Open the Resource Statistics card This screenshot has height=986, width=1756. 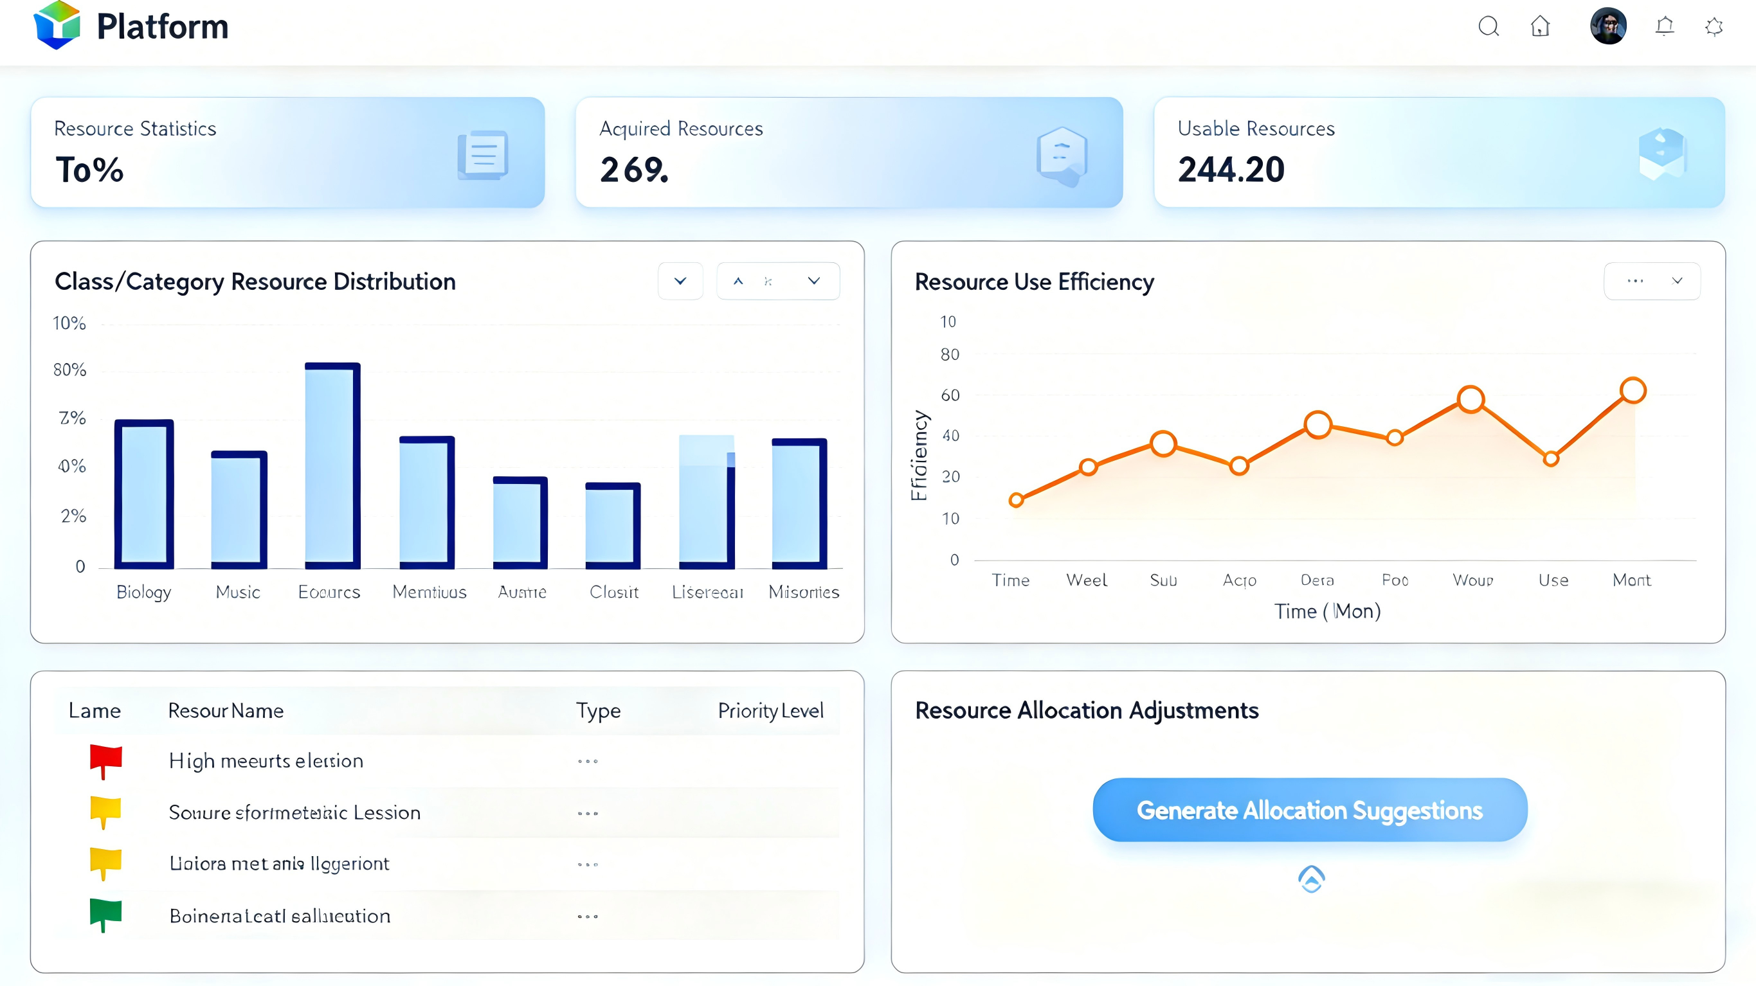pyautogui.click(x=287, y=152)
